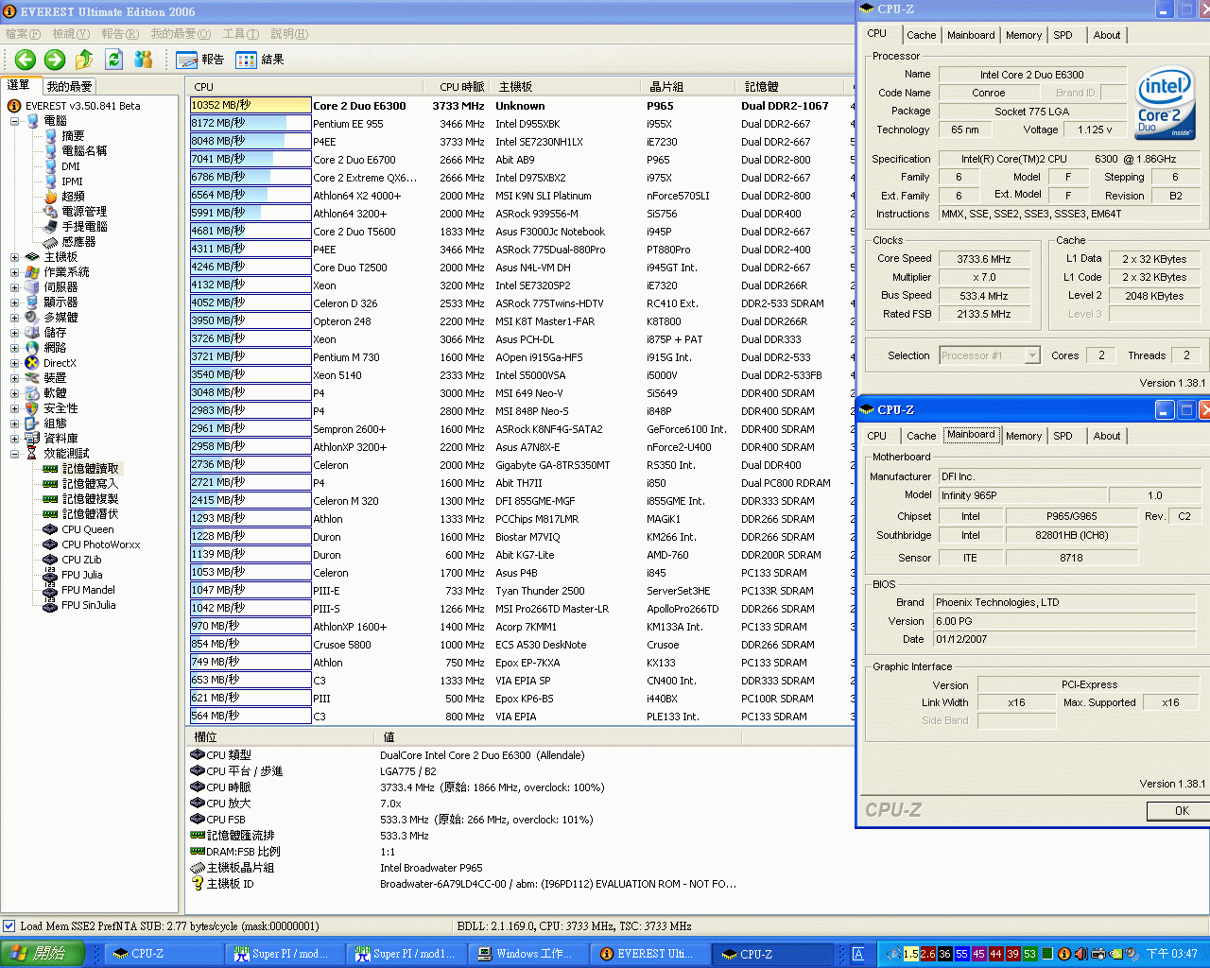Screen dimensions: 1210x968
Task: Expand the 主機板 tree node
Action: coord(14,257)
